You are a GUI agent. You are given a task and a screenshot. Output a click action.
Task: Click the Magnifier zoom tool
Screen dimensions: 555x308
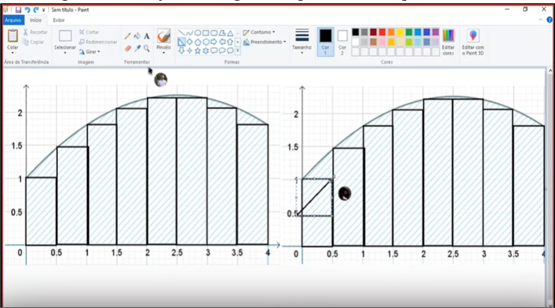coord(147,48)
